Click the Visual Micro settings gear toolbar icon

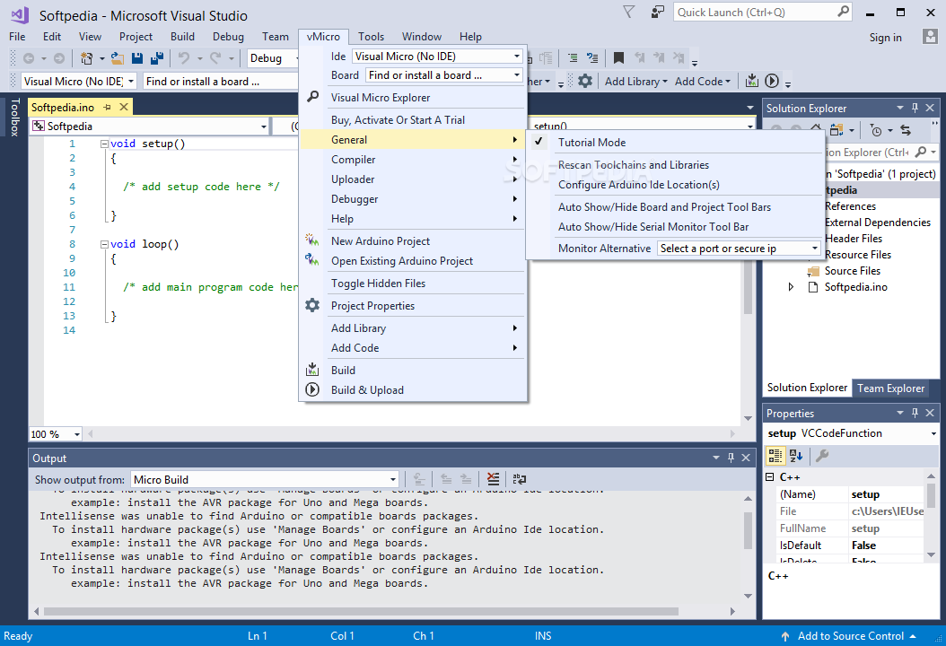pyautogui.click(x=584, y=81)
